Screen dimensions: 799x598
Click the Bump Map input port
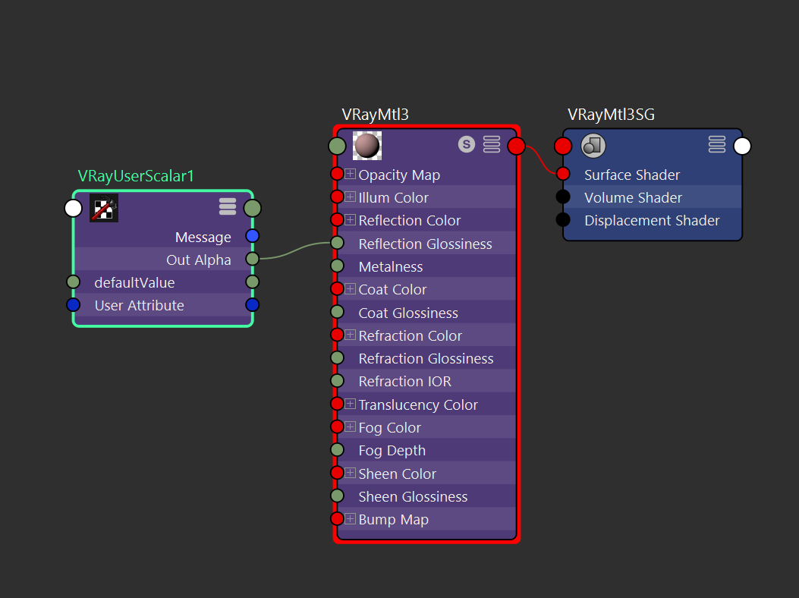click(x=337, y=519)
